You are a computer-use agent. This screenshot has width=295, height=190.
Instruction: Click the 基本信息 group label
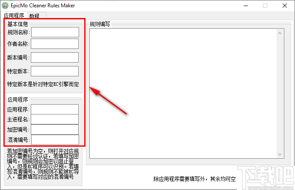point(18,24)
